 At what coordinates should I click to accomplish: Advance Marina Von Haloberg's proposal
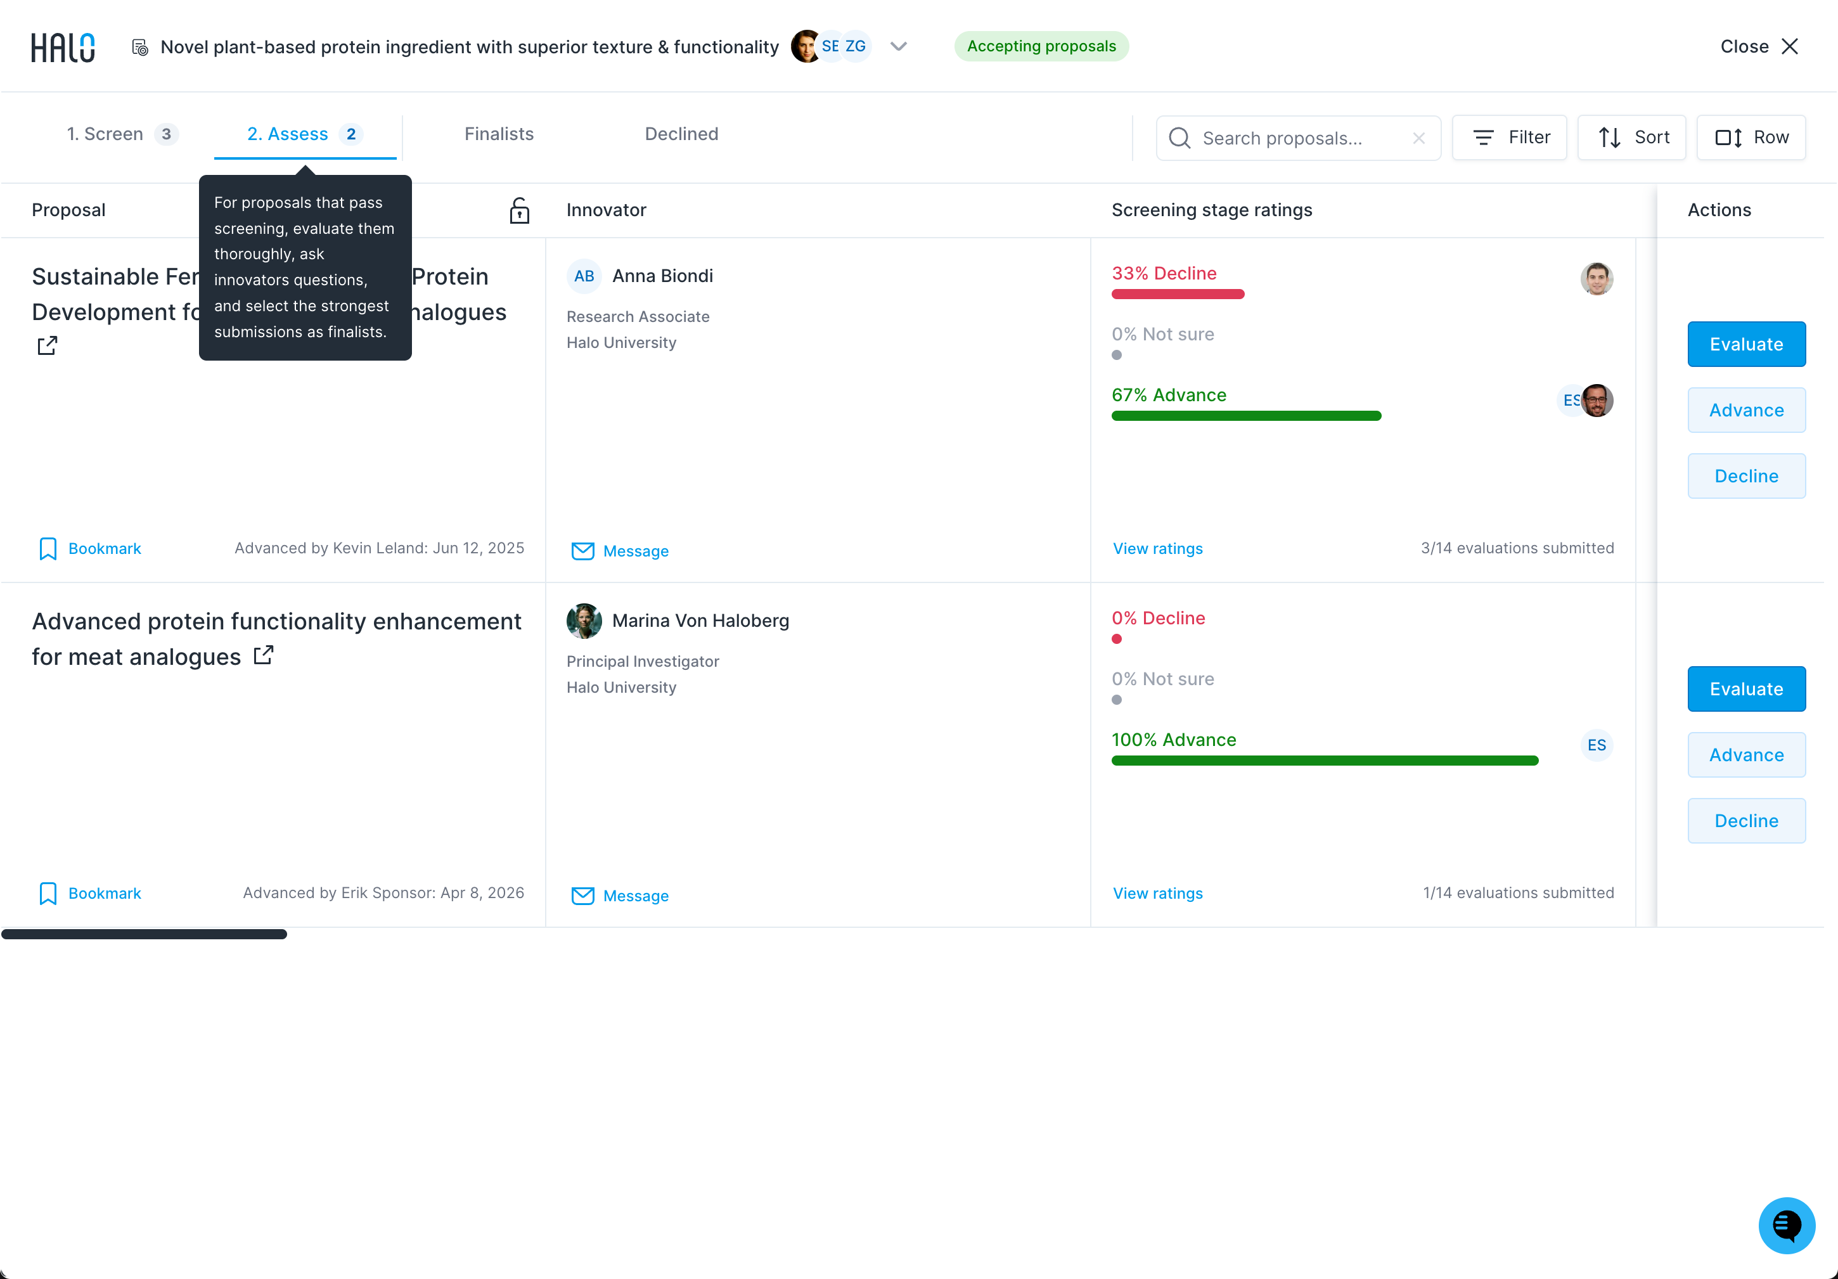(1746, 755)
